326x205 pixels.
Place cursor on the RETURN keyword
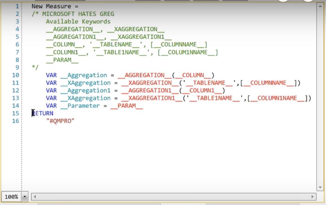point(43,113)
